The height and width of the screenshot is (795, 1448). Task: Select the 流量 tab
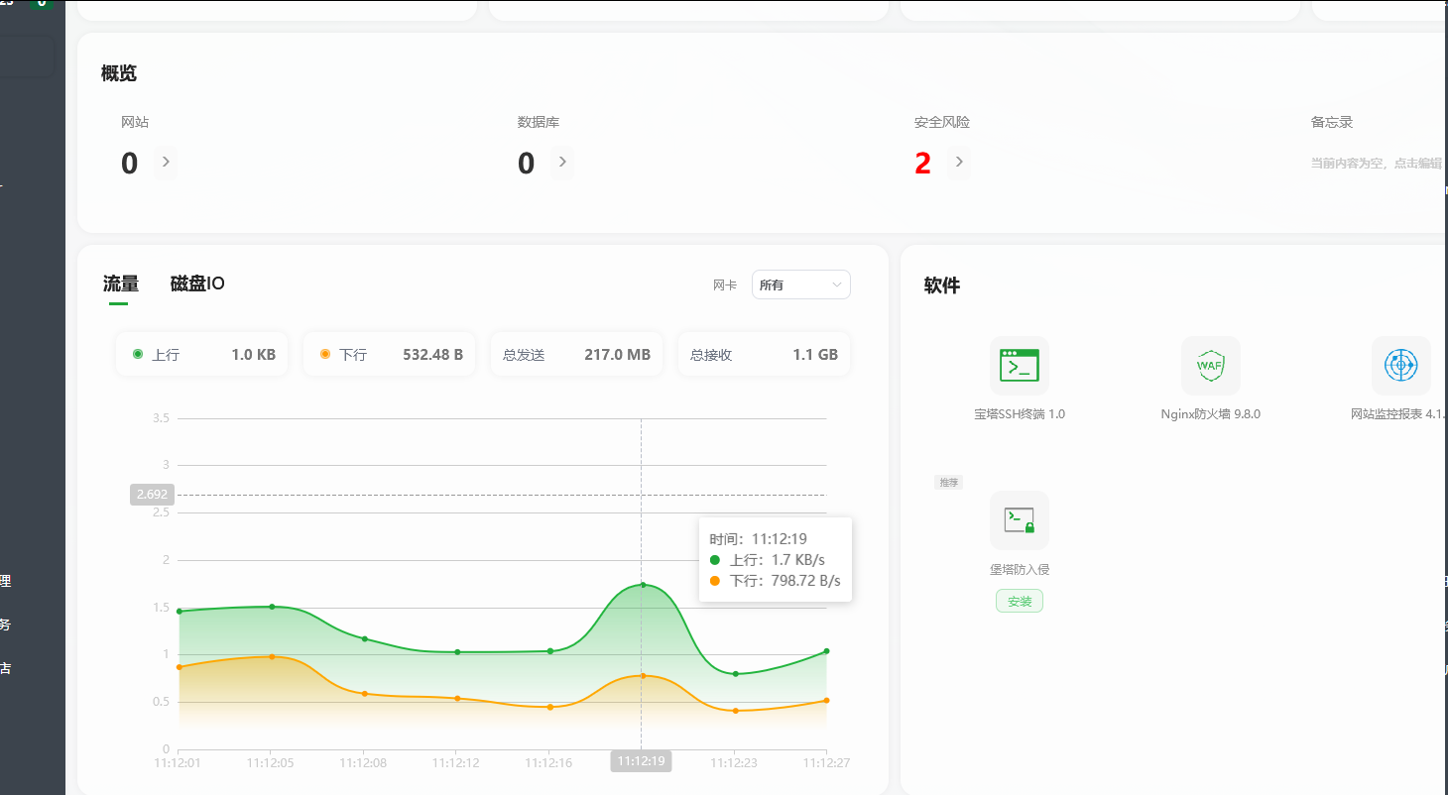tap(119, 284)
